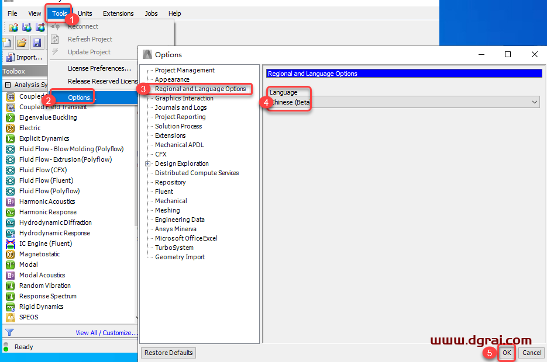This screenshot has width=547, height=362.
Task: Select the Fluid Flow (Polyflow) icon
Action: click(x=11, y=191)
